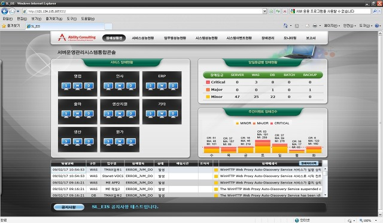Click the D database icon in the 기타 tile

pyautogui.click(x=173, y=114)
